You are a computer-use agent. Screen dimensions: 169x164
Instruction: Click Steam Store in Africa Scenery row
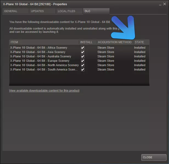(106, 48)
